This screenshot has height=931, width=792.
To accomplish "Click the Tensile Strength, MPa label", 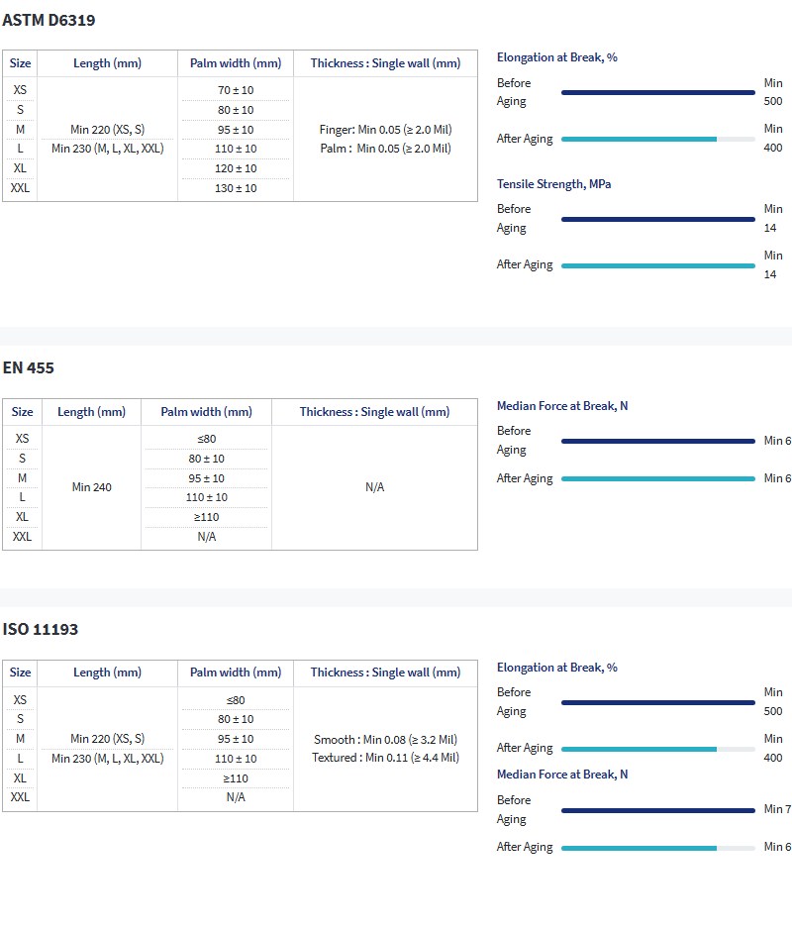I will [x=554, y=184].
